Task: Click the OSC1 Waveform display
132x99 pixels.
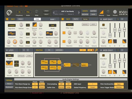Action: click(x=12, y=34)
